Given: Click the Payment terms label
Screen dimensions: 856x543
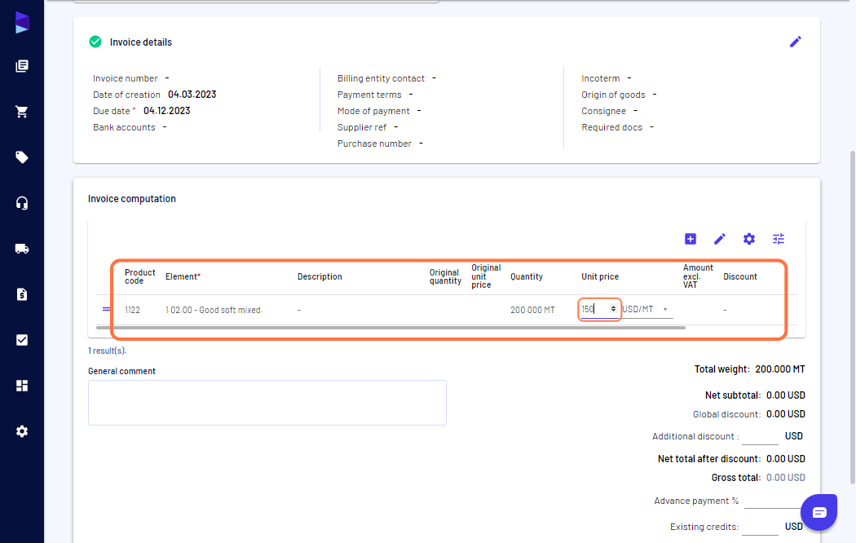Looking at the screenshot, I should point(369,95).
